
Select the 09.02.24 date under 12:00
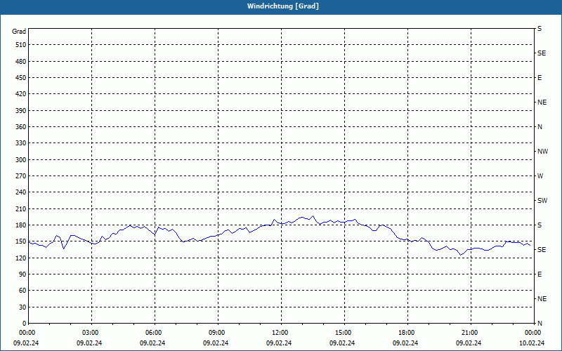point(279,343)
